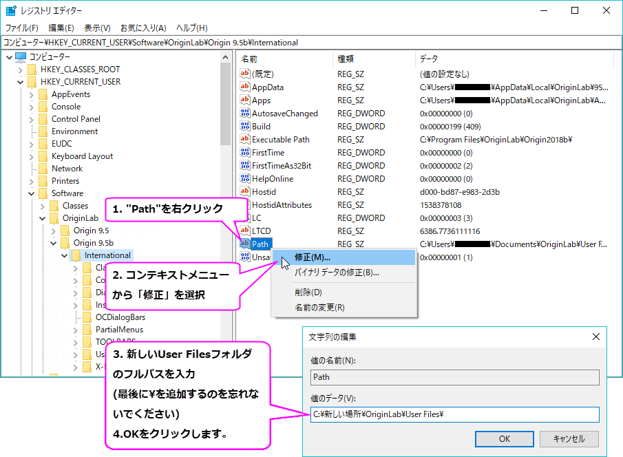Screen dimensions: 623x457
Task: Collapse the HKEY_CURRENT_USER node
Action: click(20, 83)
